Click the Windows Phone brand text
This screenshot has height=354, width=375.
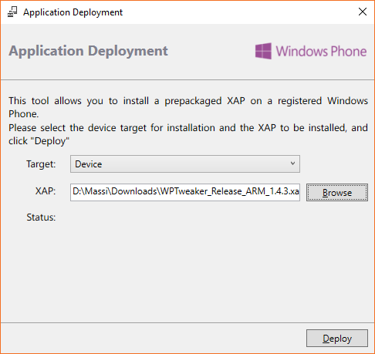[x=321, y=51]
